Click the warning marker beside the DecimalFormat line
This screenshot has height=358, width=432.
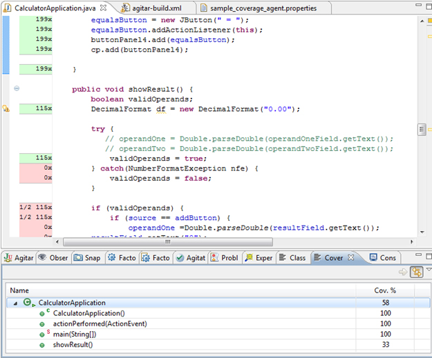[x=6, y=109]
